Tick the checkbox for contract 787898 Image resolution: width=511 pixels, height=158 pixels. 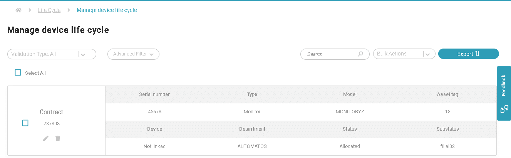click(25, 123)
